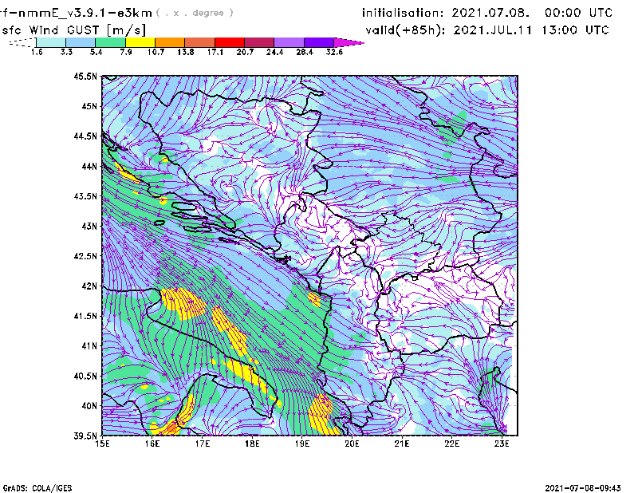The width and height of the screenshot is (638, 493).
Task: Click the orange 10.7–13.8 color swatch
Action: click(x=170, y=42)
